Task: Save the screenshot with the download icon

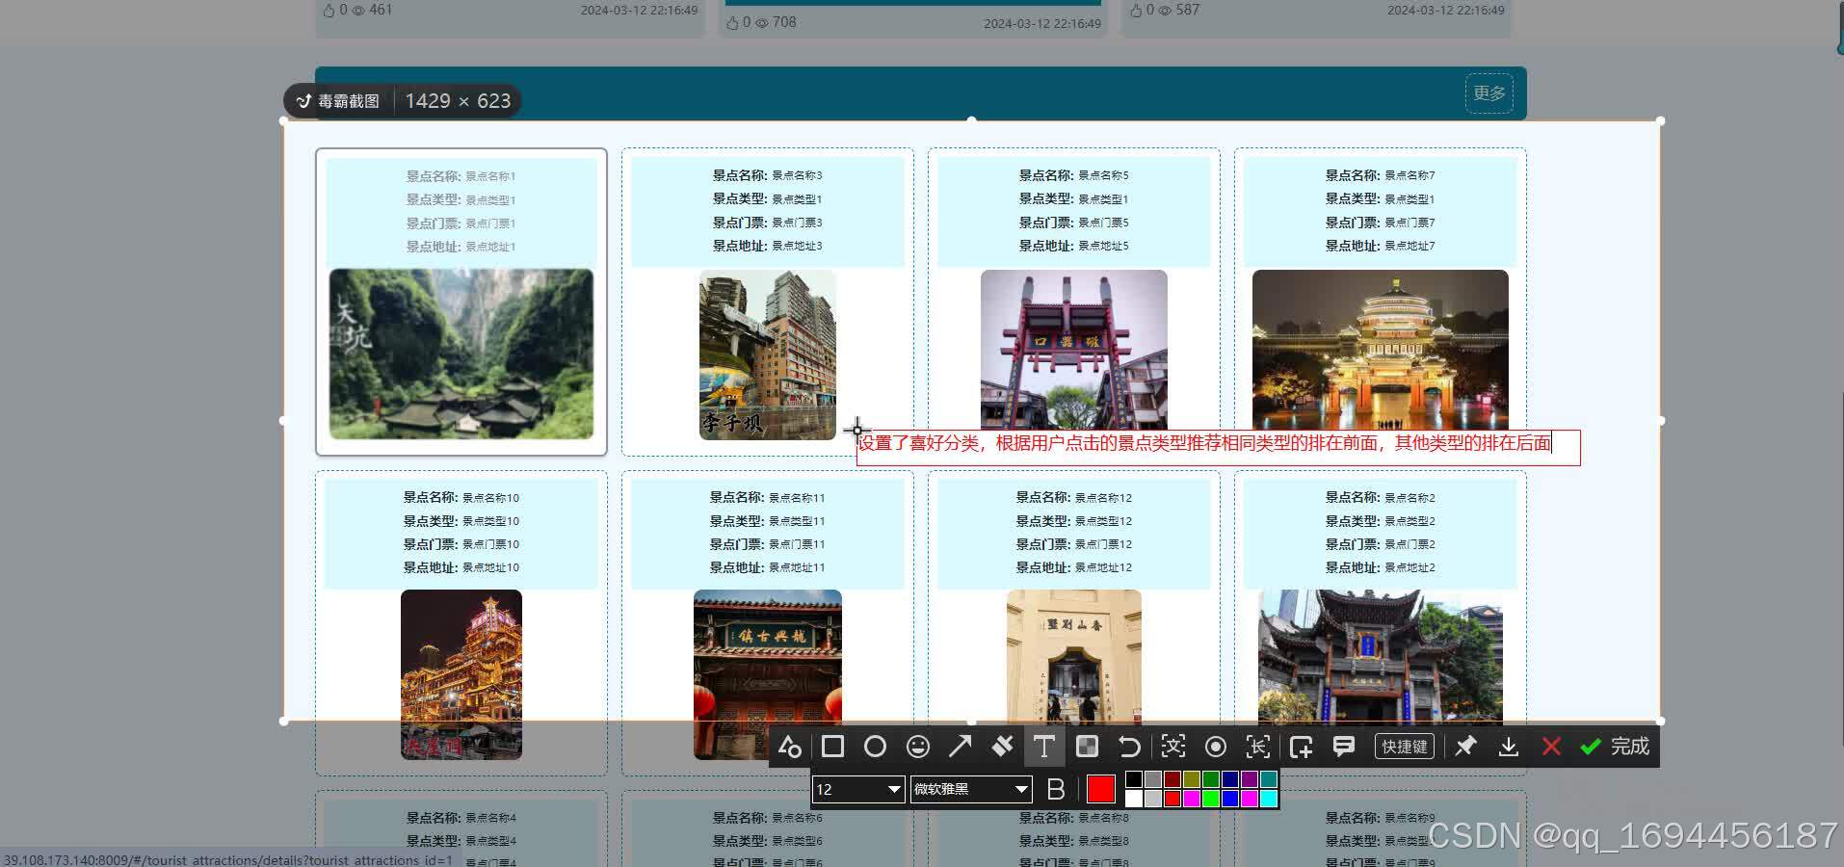Action: pos(1509,747)
